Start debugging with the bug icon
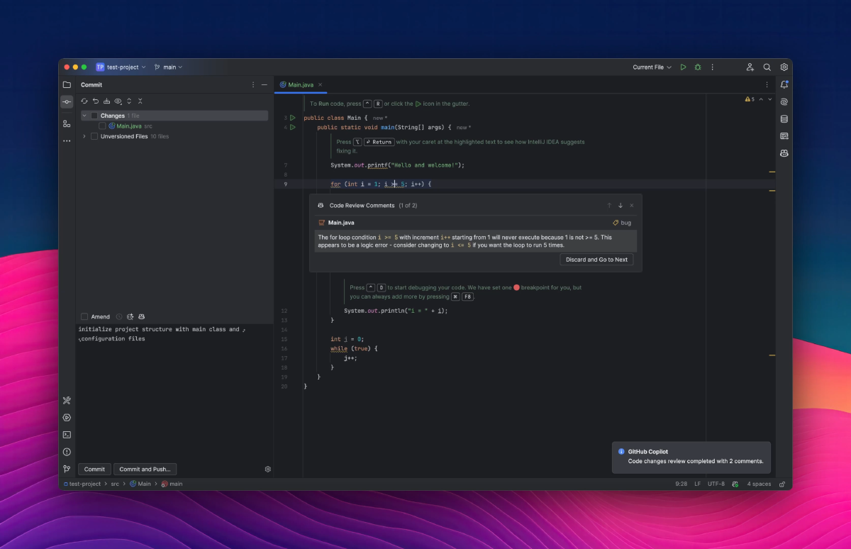Viewport: 851px width, 549px height. click(698, 67)
